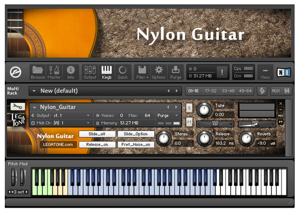Open the Quick load browser
Screen dimensions: 299x211
click(122, 72)
